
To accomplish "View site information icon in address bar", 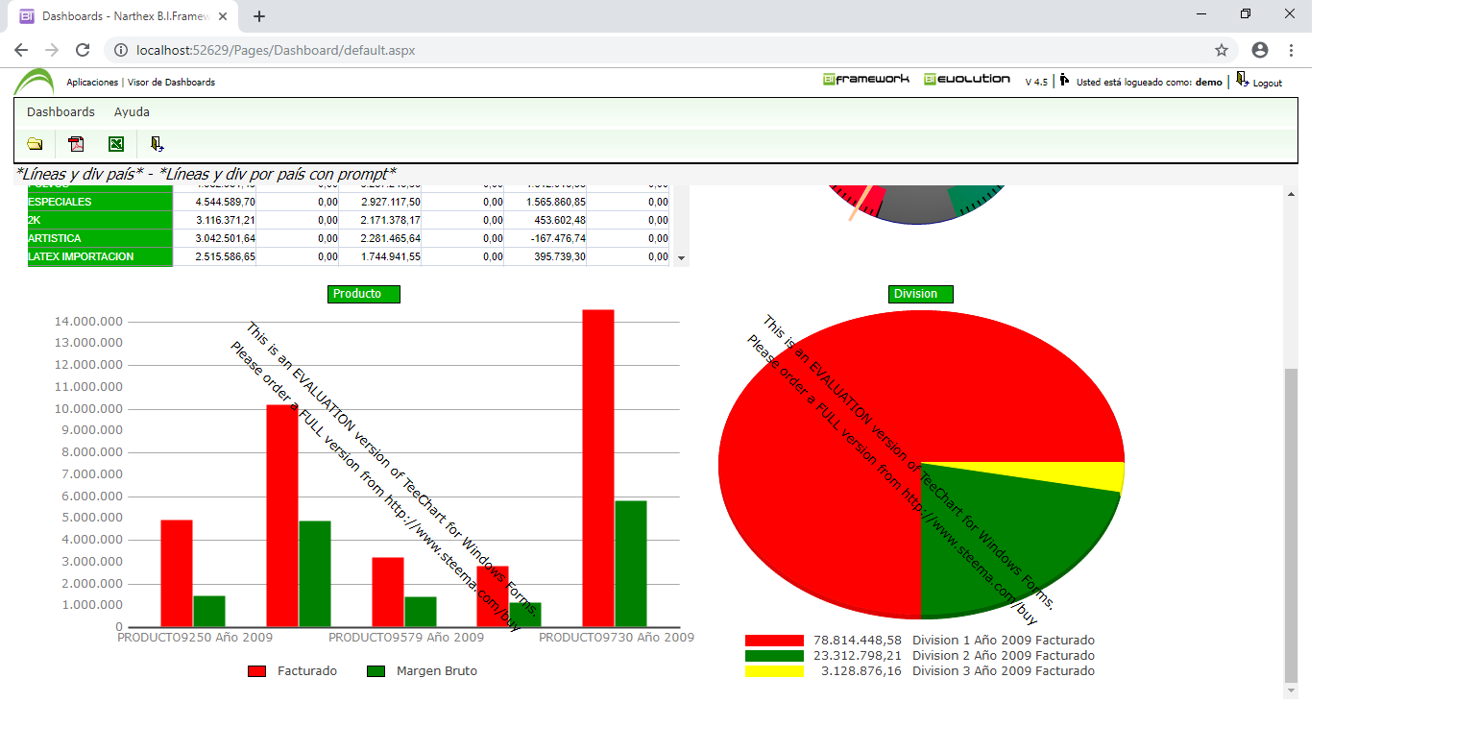I will pyautogui.click(x=121, y=50).
